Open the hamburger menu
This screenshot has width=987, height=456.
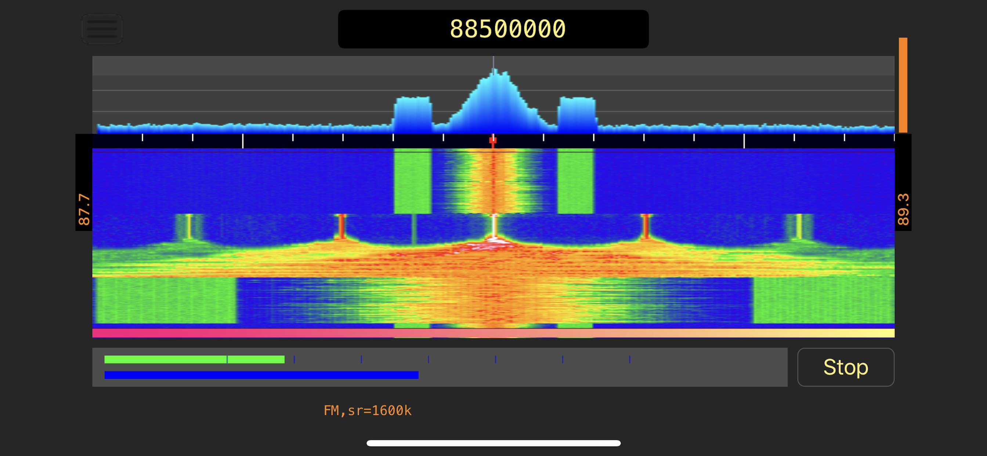click(102, 29)
